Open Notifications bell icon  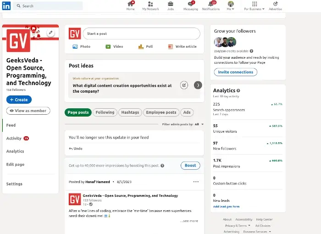pos(210,6)
